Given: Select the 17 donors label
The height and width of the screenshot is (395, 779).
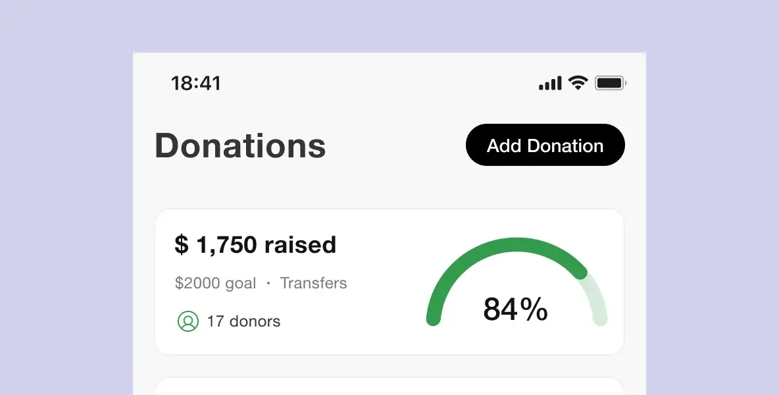Looking at the screenshot, I should 243,321.
